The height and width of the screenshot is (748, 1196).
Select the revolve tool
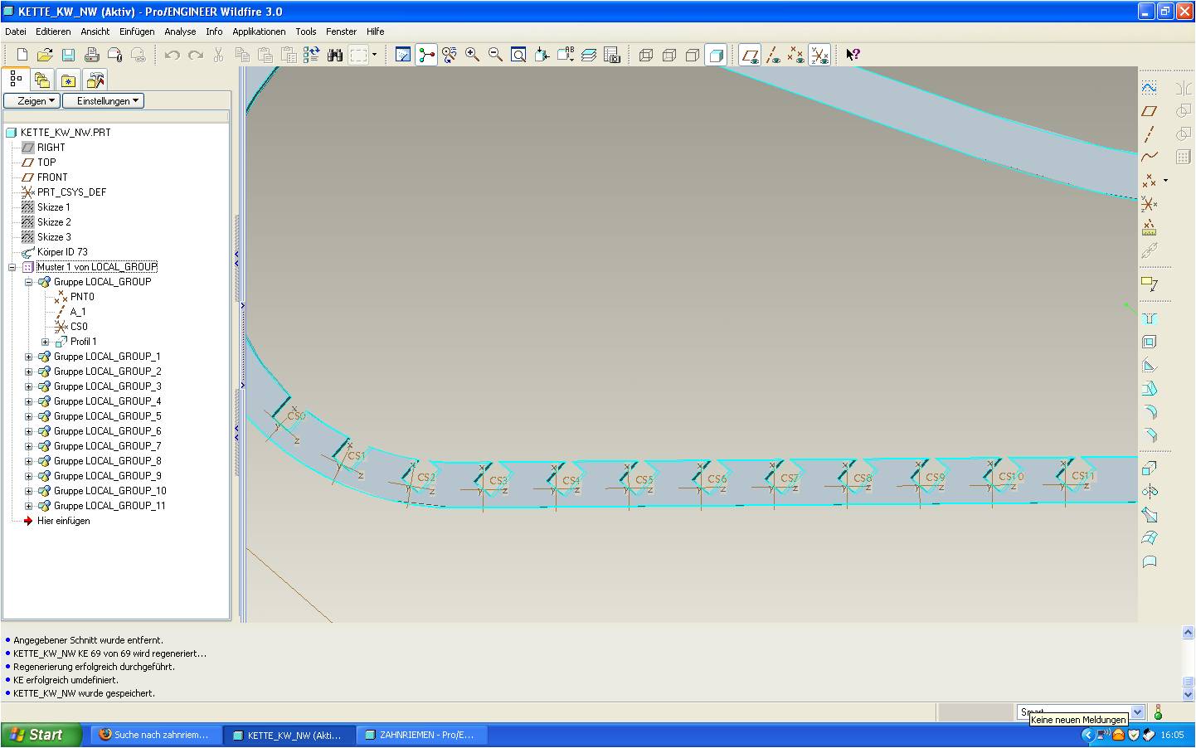pyautogui.click(x=1149, y=491)
